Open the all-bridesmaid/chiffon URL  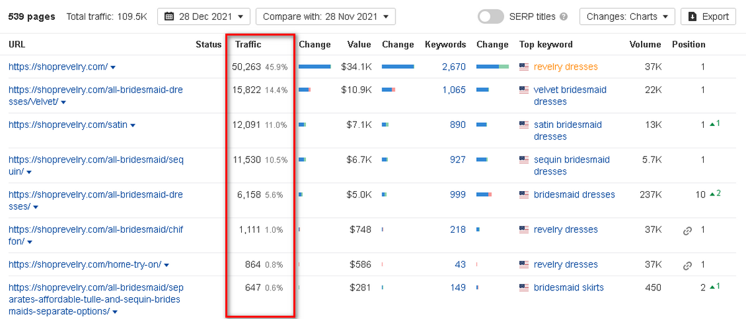tap(96, 235)
